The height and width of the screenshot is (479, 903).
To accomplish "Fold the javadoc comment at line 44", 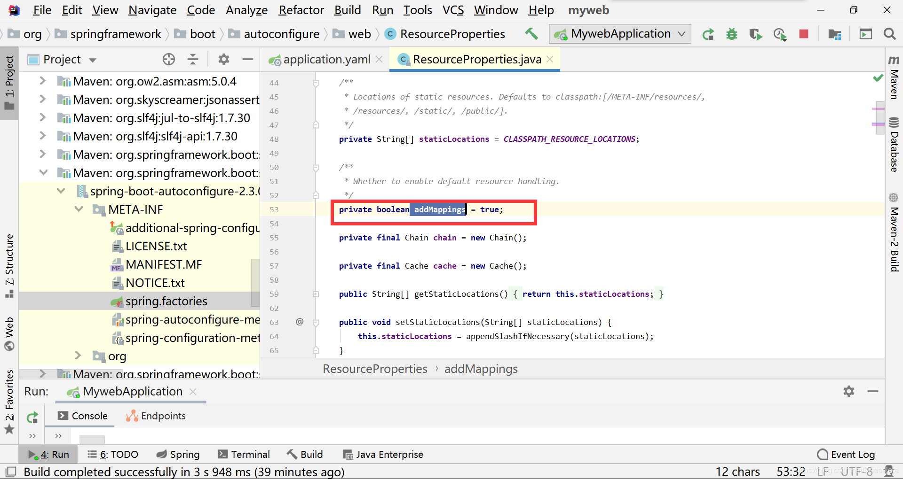I will [316, 83].
